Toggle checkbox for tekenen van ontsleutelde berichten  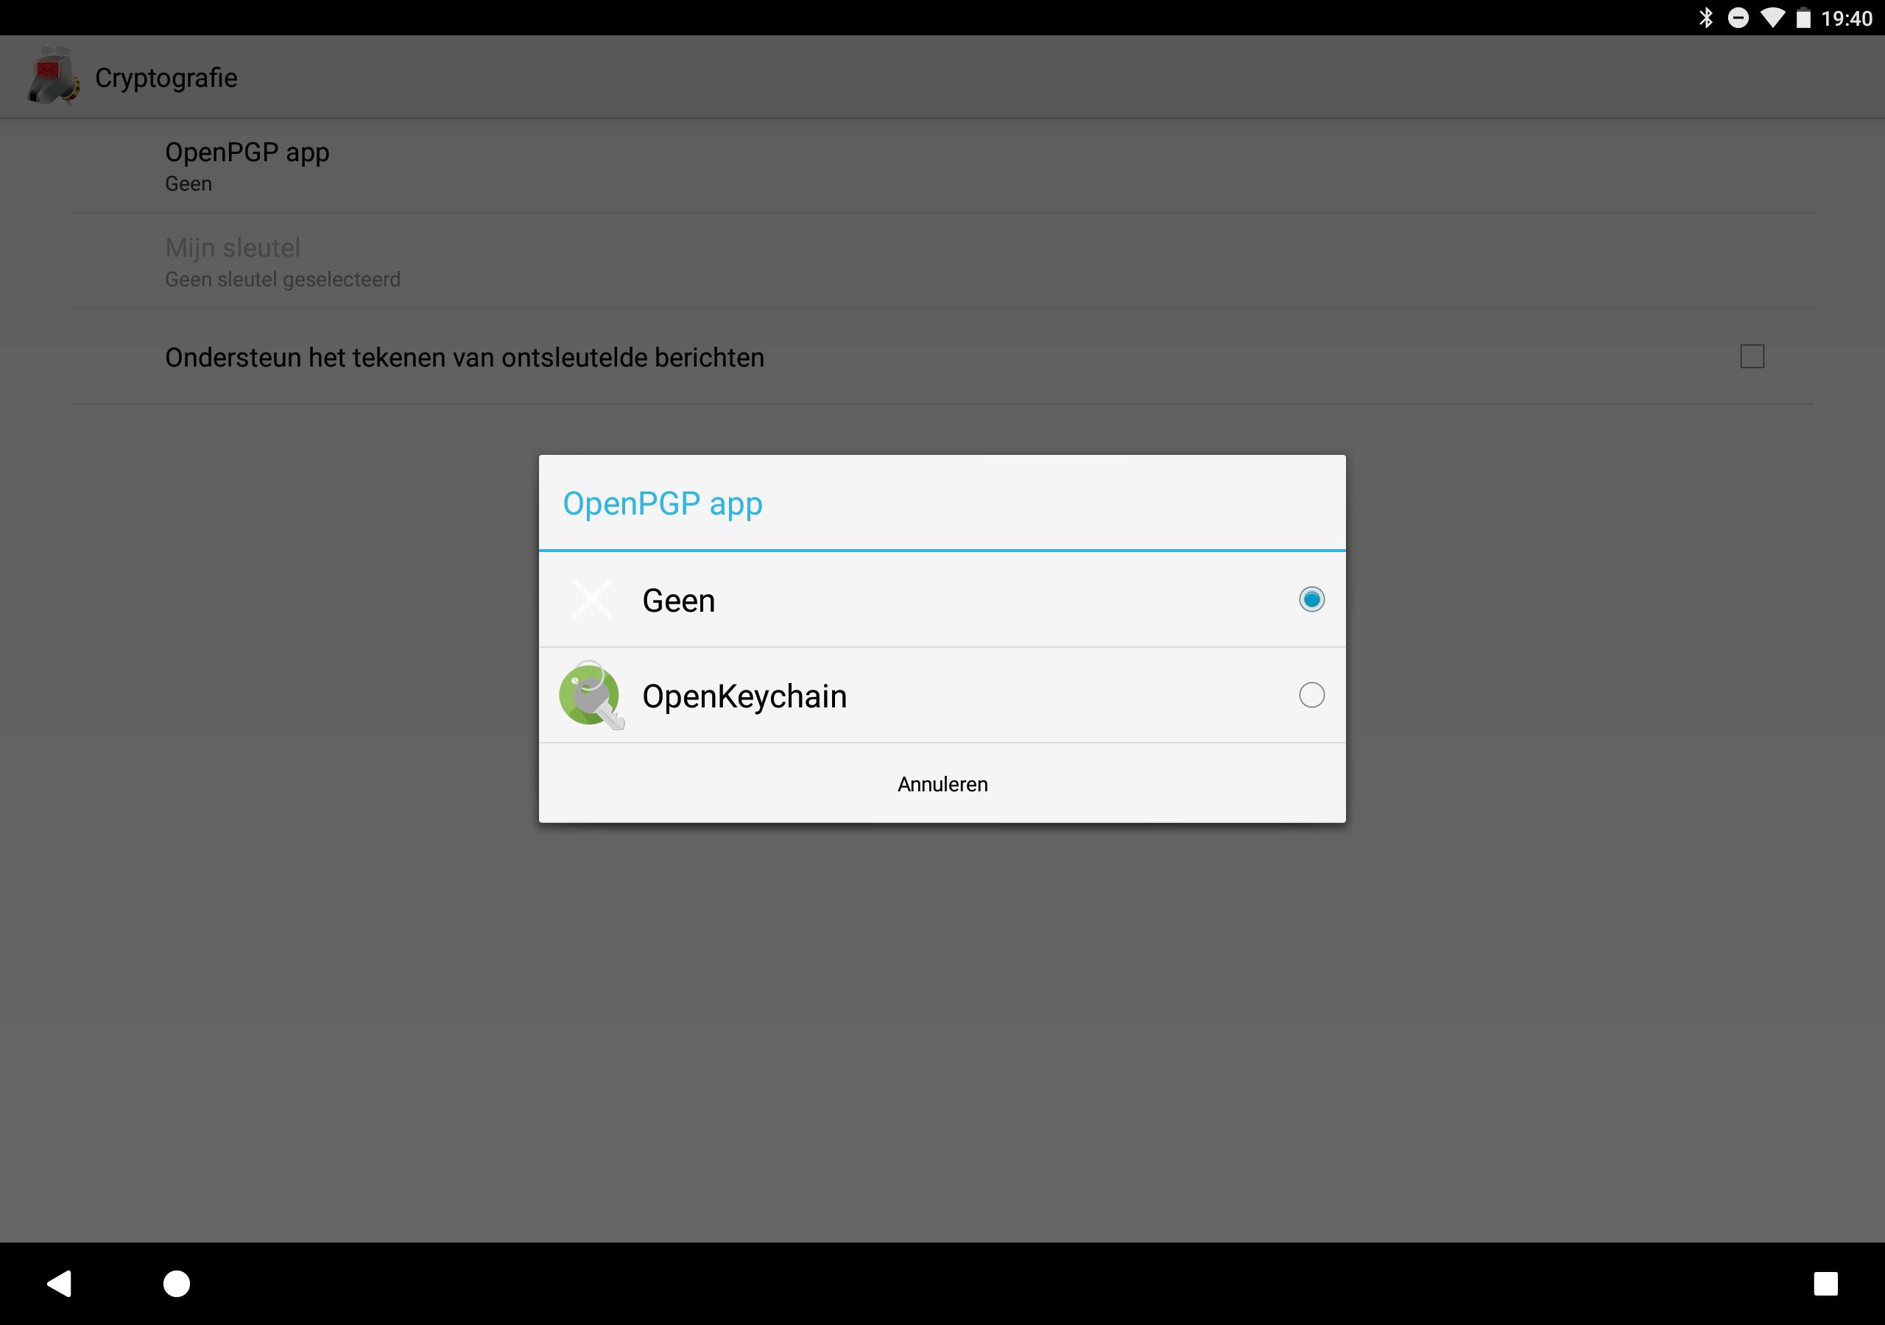coord(1751,356)
